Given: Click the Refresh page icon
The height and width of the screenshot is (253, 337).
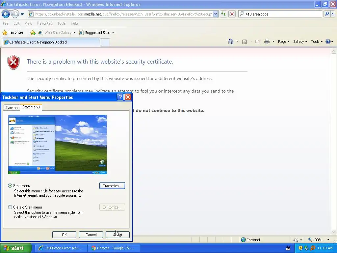Looking at the screenshot, I should pos(223,14).
